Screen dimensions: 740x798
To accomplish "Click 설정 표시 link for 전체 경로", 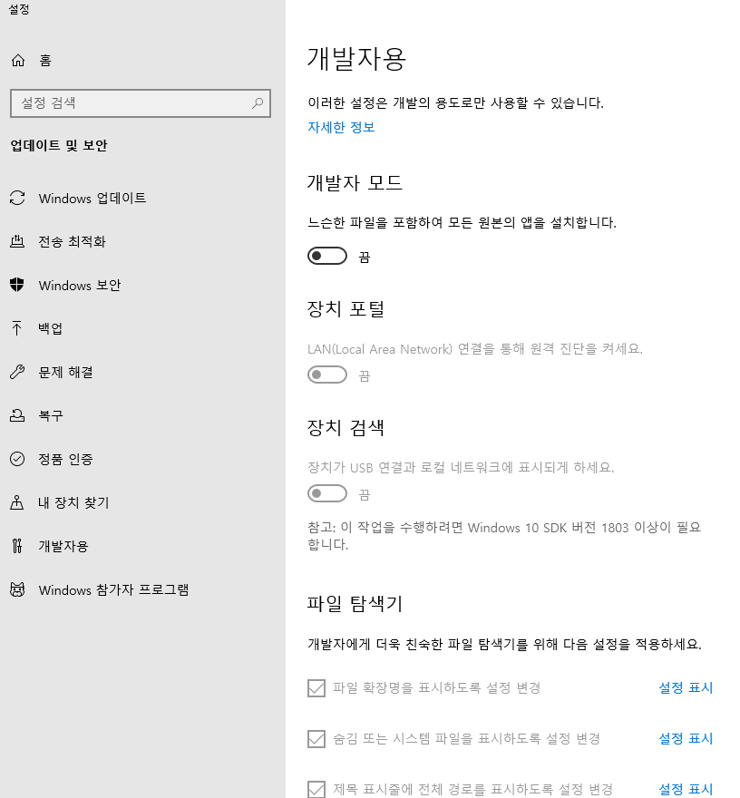I will [x=686, y=789].
